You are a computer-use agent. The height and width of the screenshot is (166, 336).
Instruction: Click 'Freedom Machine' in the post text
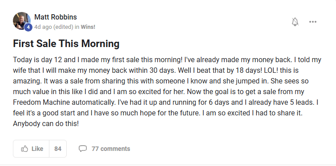coord(41,103)
